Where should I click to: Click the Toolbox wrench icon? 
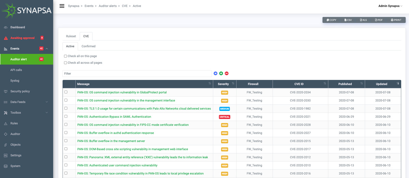click(5, 113)
